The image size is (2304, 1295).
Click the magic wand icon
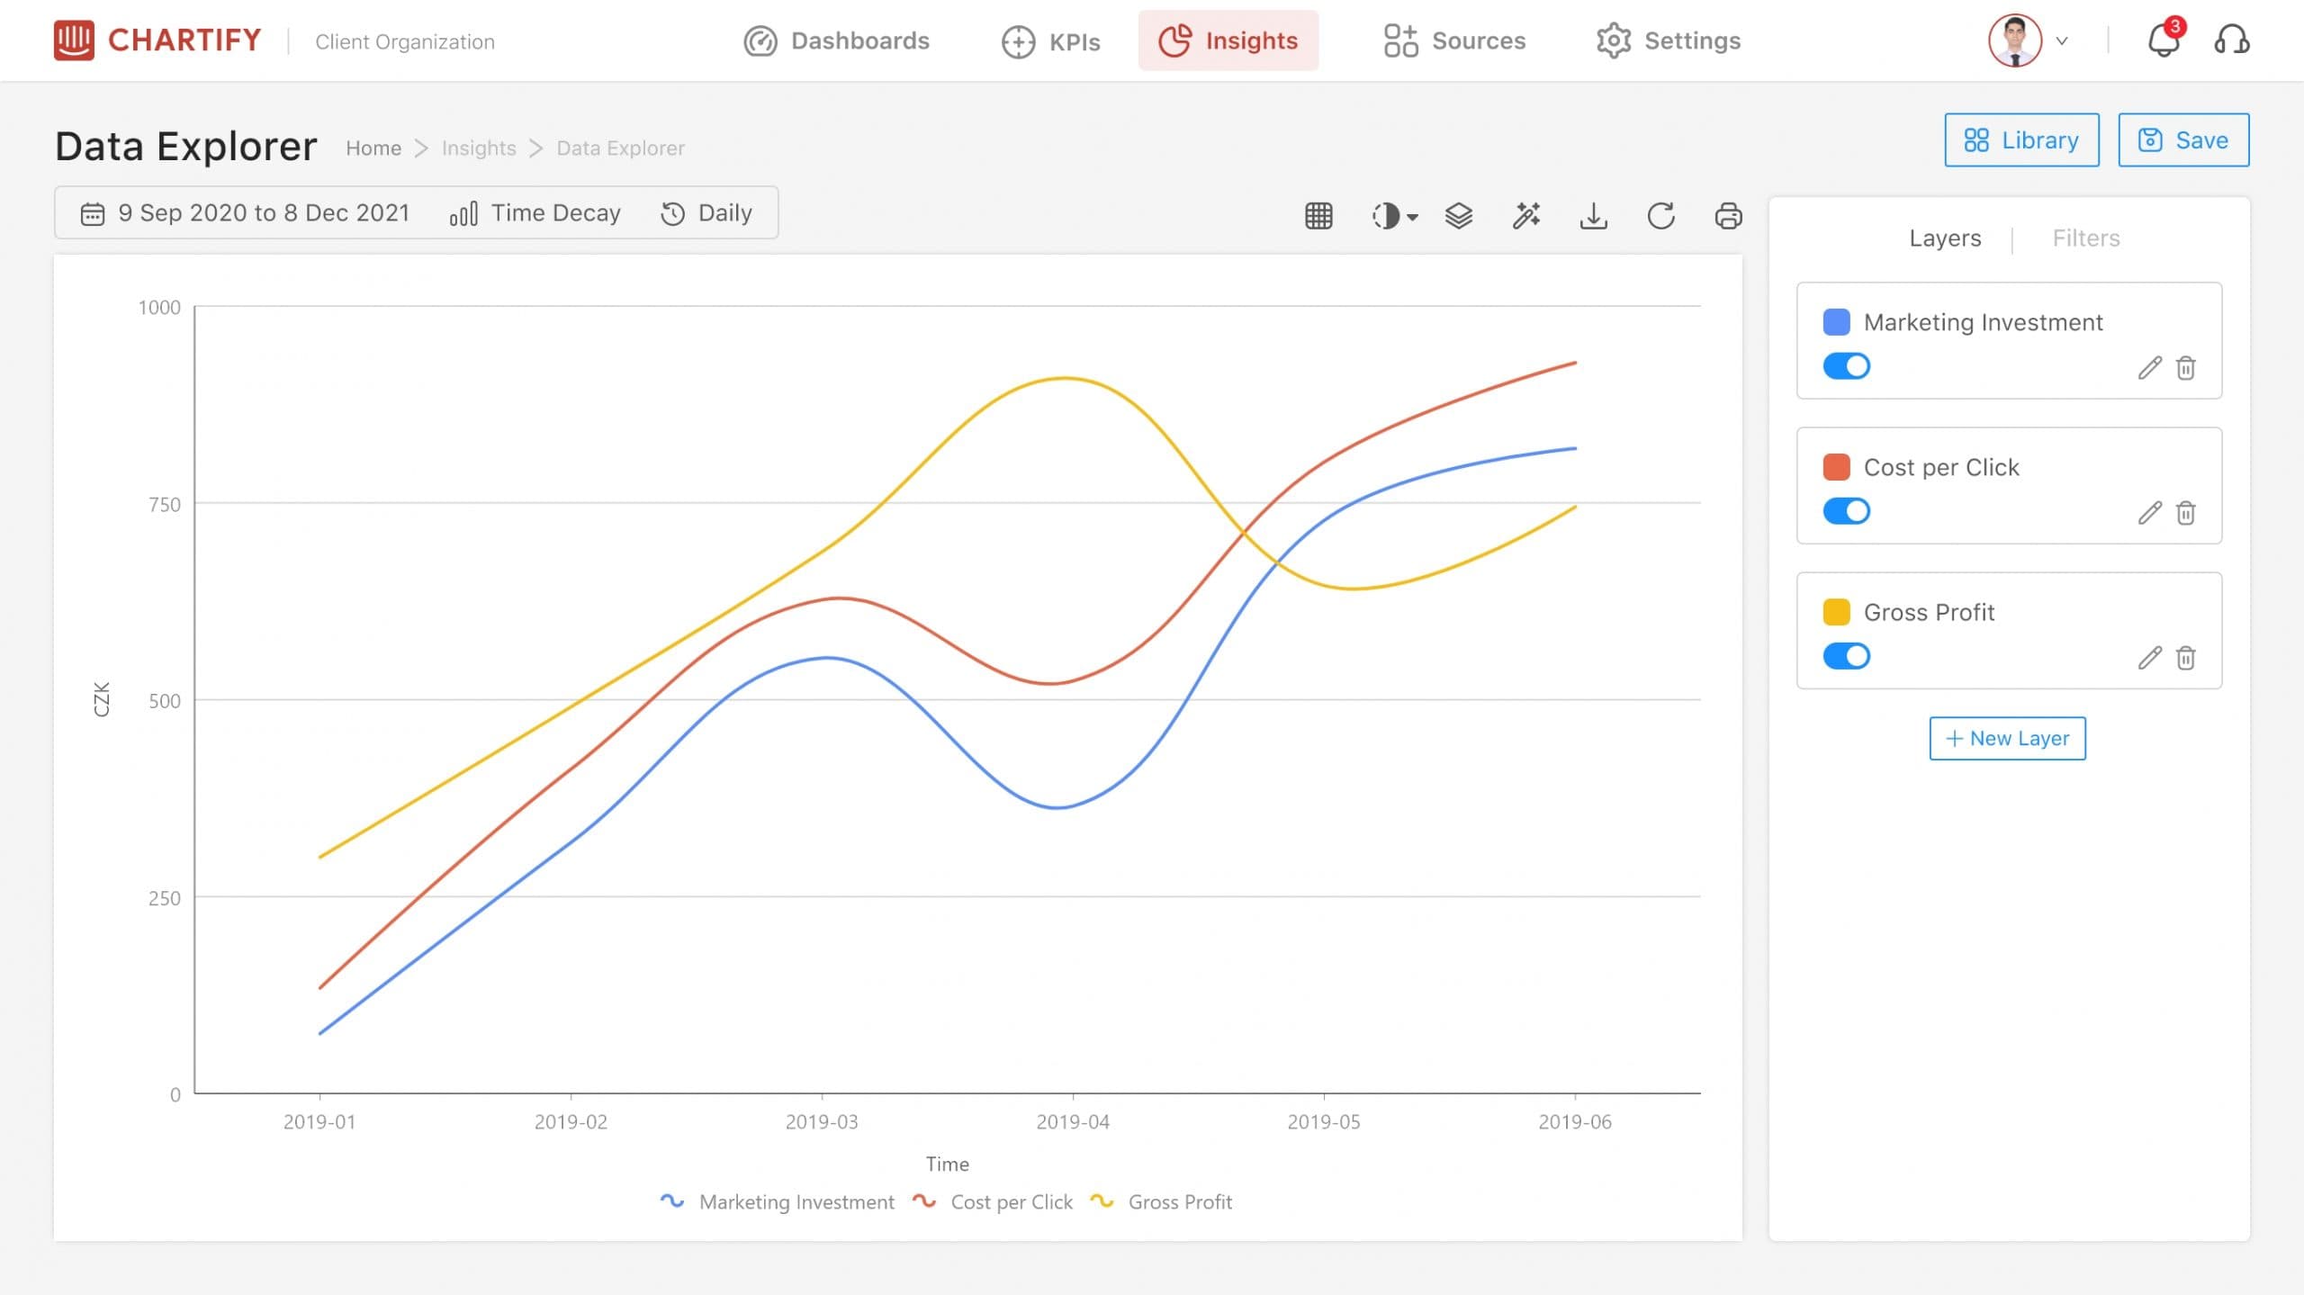point(1526,216)
